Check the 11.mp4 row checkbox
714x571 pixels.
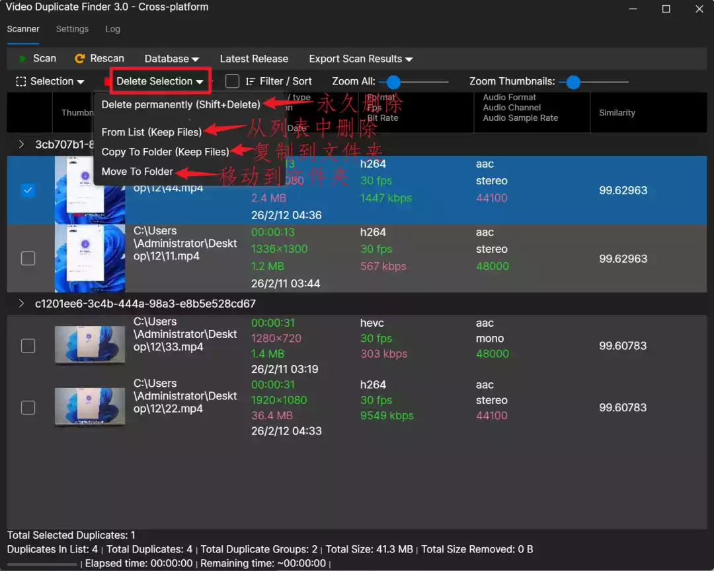click(x=28, y=258)
